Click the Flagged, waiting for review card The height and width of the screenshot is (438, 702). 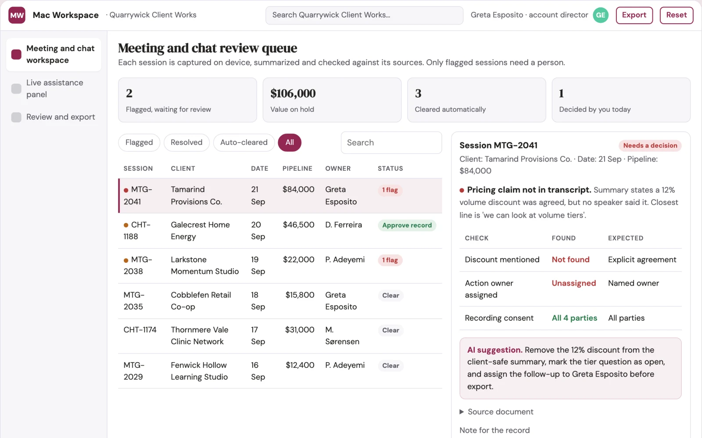pos(187,100)
